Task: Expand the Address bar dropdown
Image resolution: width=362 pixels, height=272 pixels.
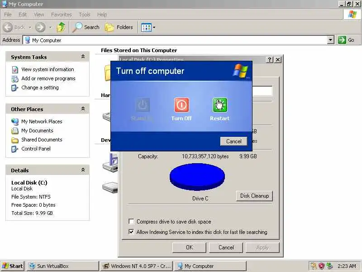Action: (x=331, y=40)
